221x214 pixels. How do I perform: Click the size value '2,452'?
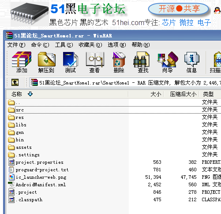(x=154, y=184)
